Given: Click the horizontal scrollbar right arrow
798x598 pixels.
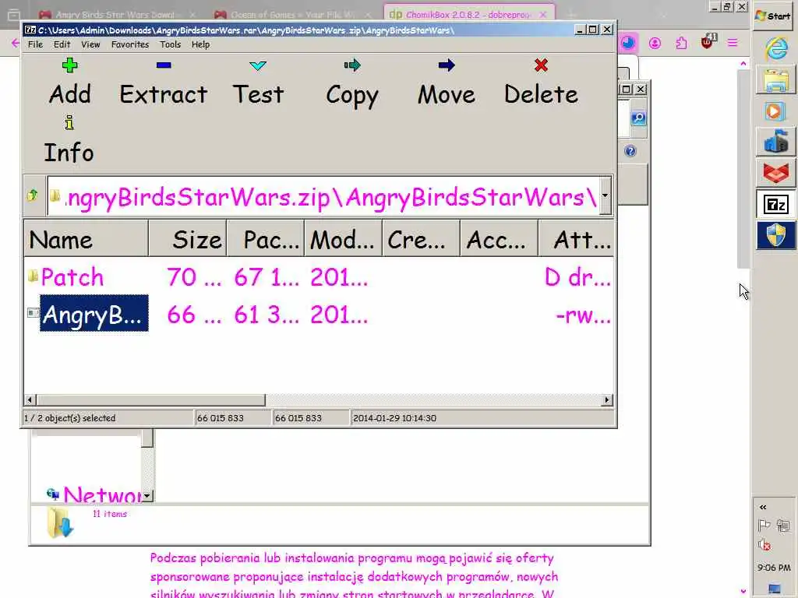Looking at the screenshot, I should [606, 400].
